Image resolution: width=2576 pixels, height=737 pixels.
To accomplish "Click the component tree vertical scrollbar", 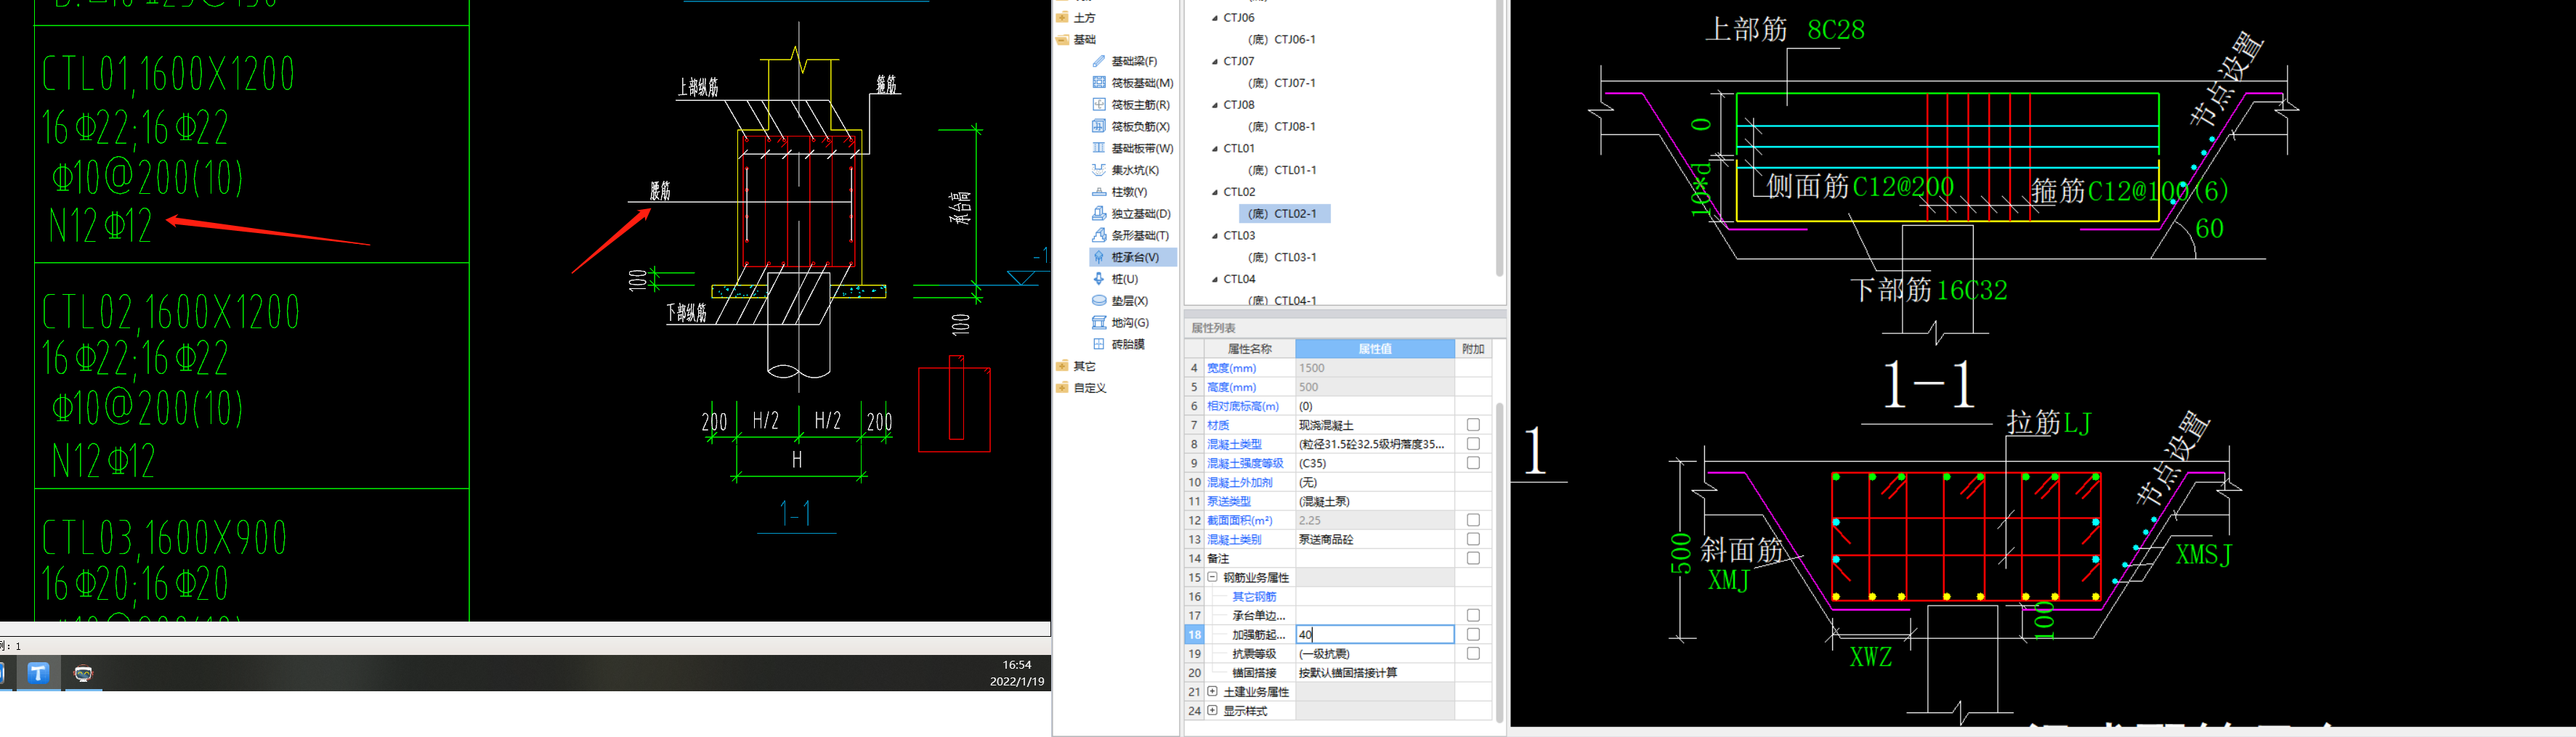I will pyautogui.click(x=1499, y=140).
